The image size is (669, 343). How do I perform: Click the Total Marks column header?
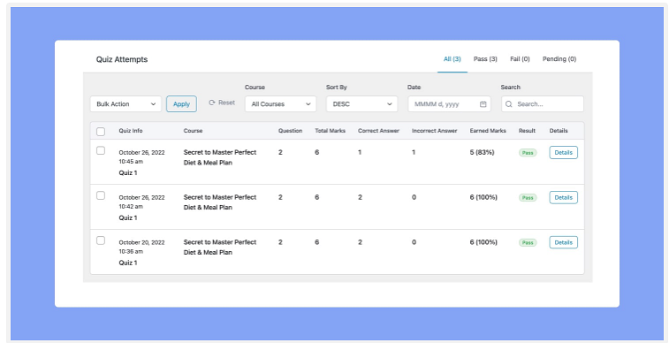tap(331, 131)
